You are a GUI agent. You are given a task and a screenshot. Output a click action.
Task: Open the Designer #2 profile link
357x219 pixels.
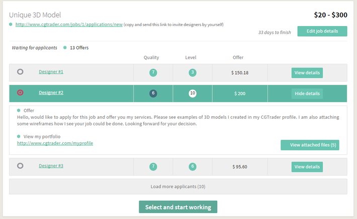51,93
